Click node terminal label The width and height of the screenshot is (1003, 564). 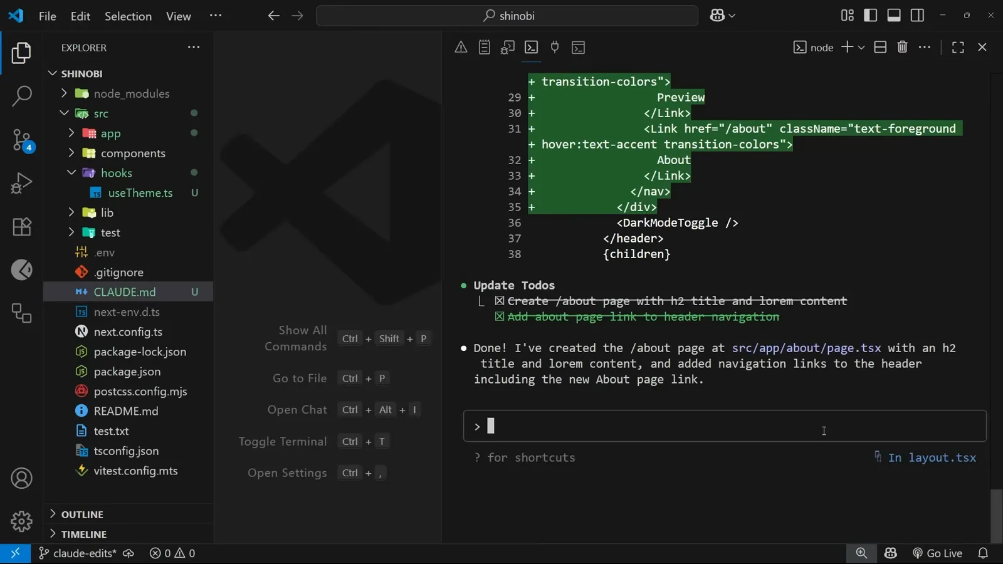[814, 48]
